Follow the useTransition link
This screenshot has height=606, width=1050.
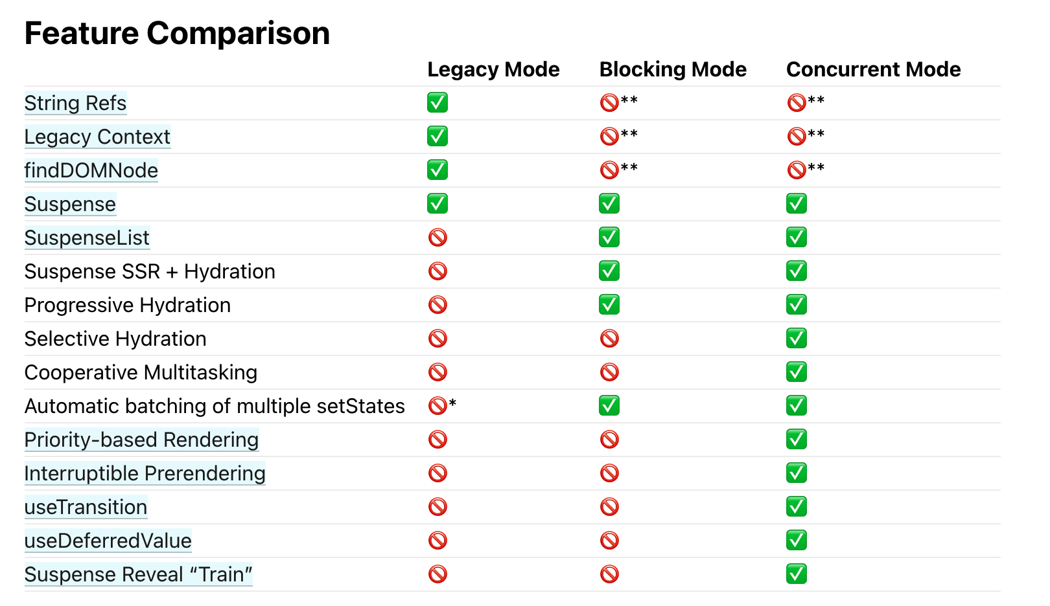click(x=86, y=508)
